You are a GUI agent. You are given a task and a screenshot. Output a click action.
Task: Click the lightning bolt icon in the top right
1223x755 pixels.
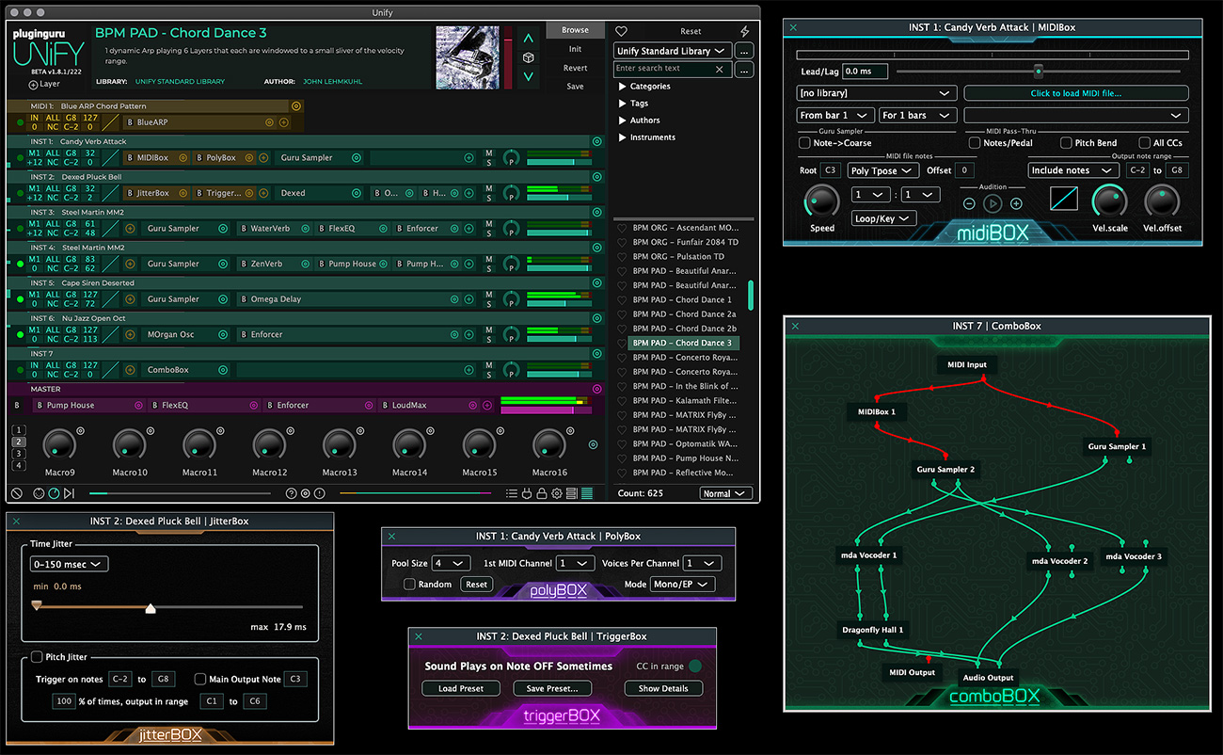tap(744, 31)
